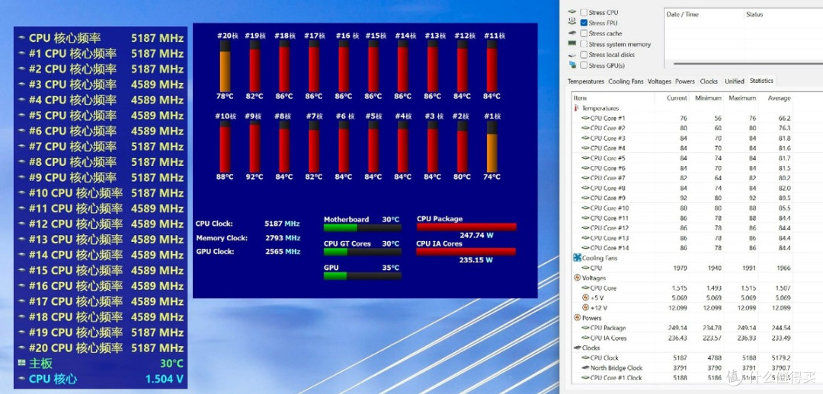
Task: Click the CPU IA Cores red power bar
Action: point(466,252)
